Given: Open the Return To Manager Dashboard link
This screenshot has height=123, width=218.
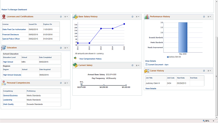Looking at the screenshot, I should (x=14, y=10).
